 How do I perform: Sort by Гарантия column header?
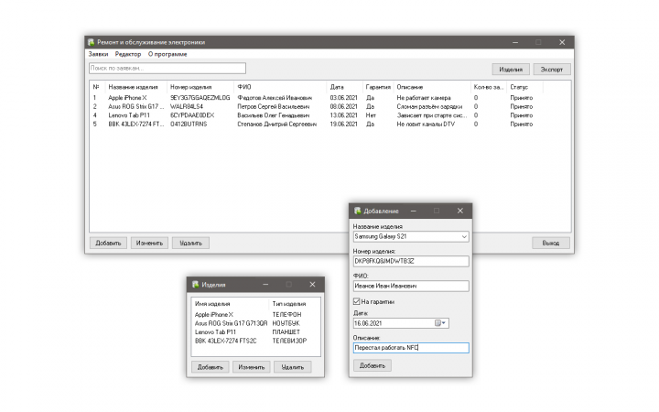[378, 87]
